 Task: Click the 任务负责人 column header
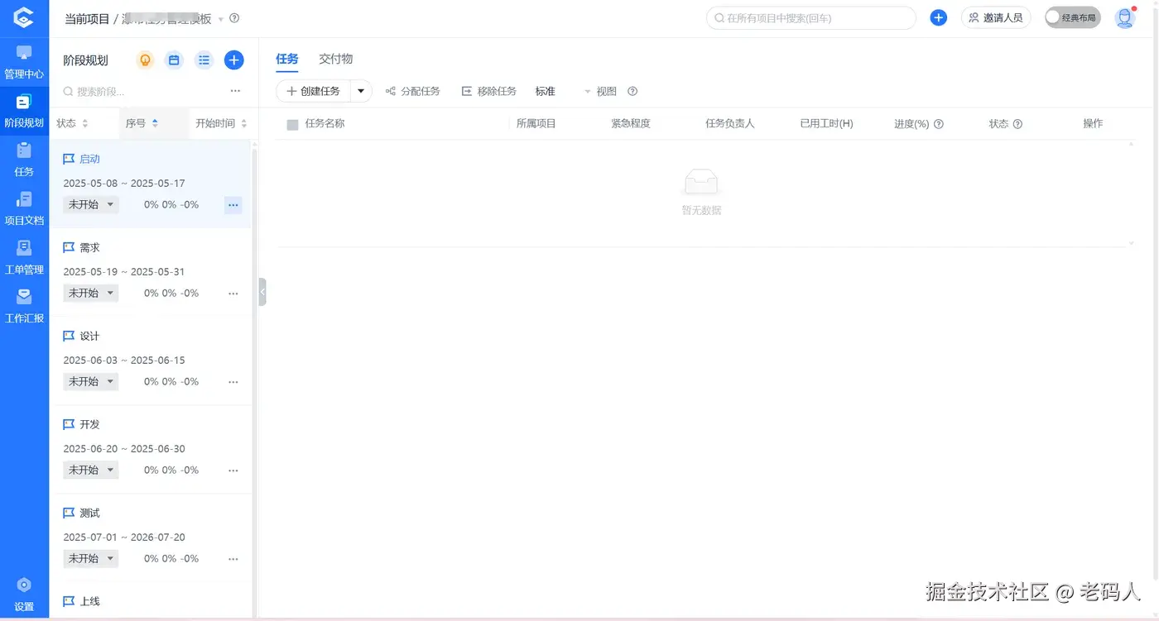(x=730, y=124)
